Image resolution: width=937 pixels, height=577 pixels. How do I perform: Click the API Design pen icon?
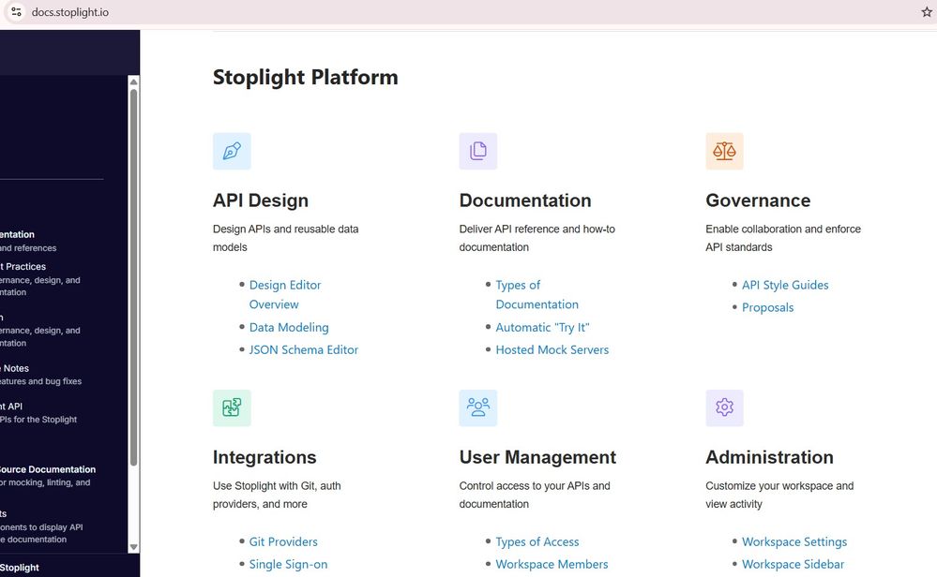click(x=232, y=151)
